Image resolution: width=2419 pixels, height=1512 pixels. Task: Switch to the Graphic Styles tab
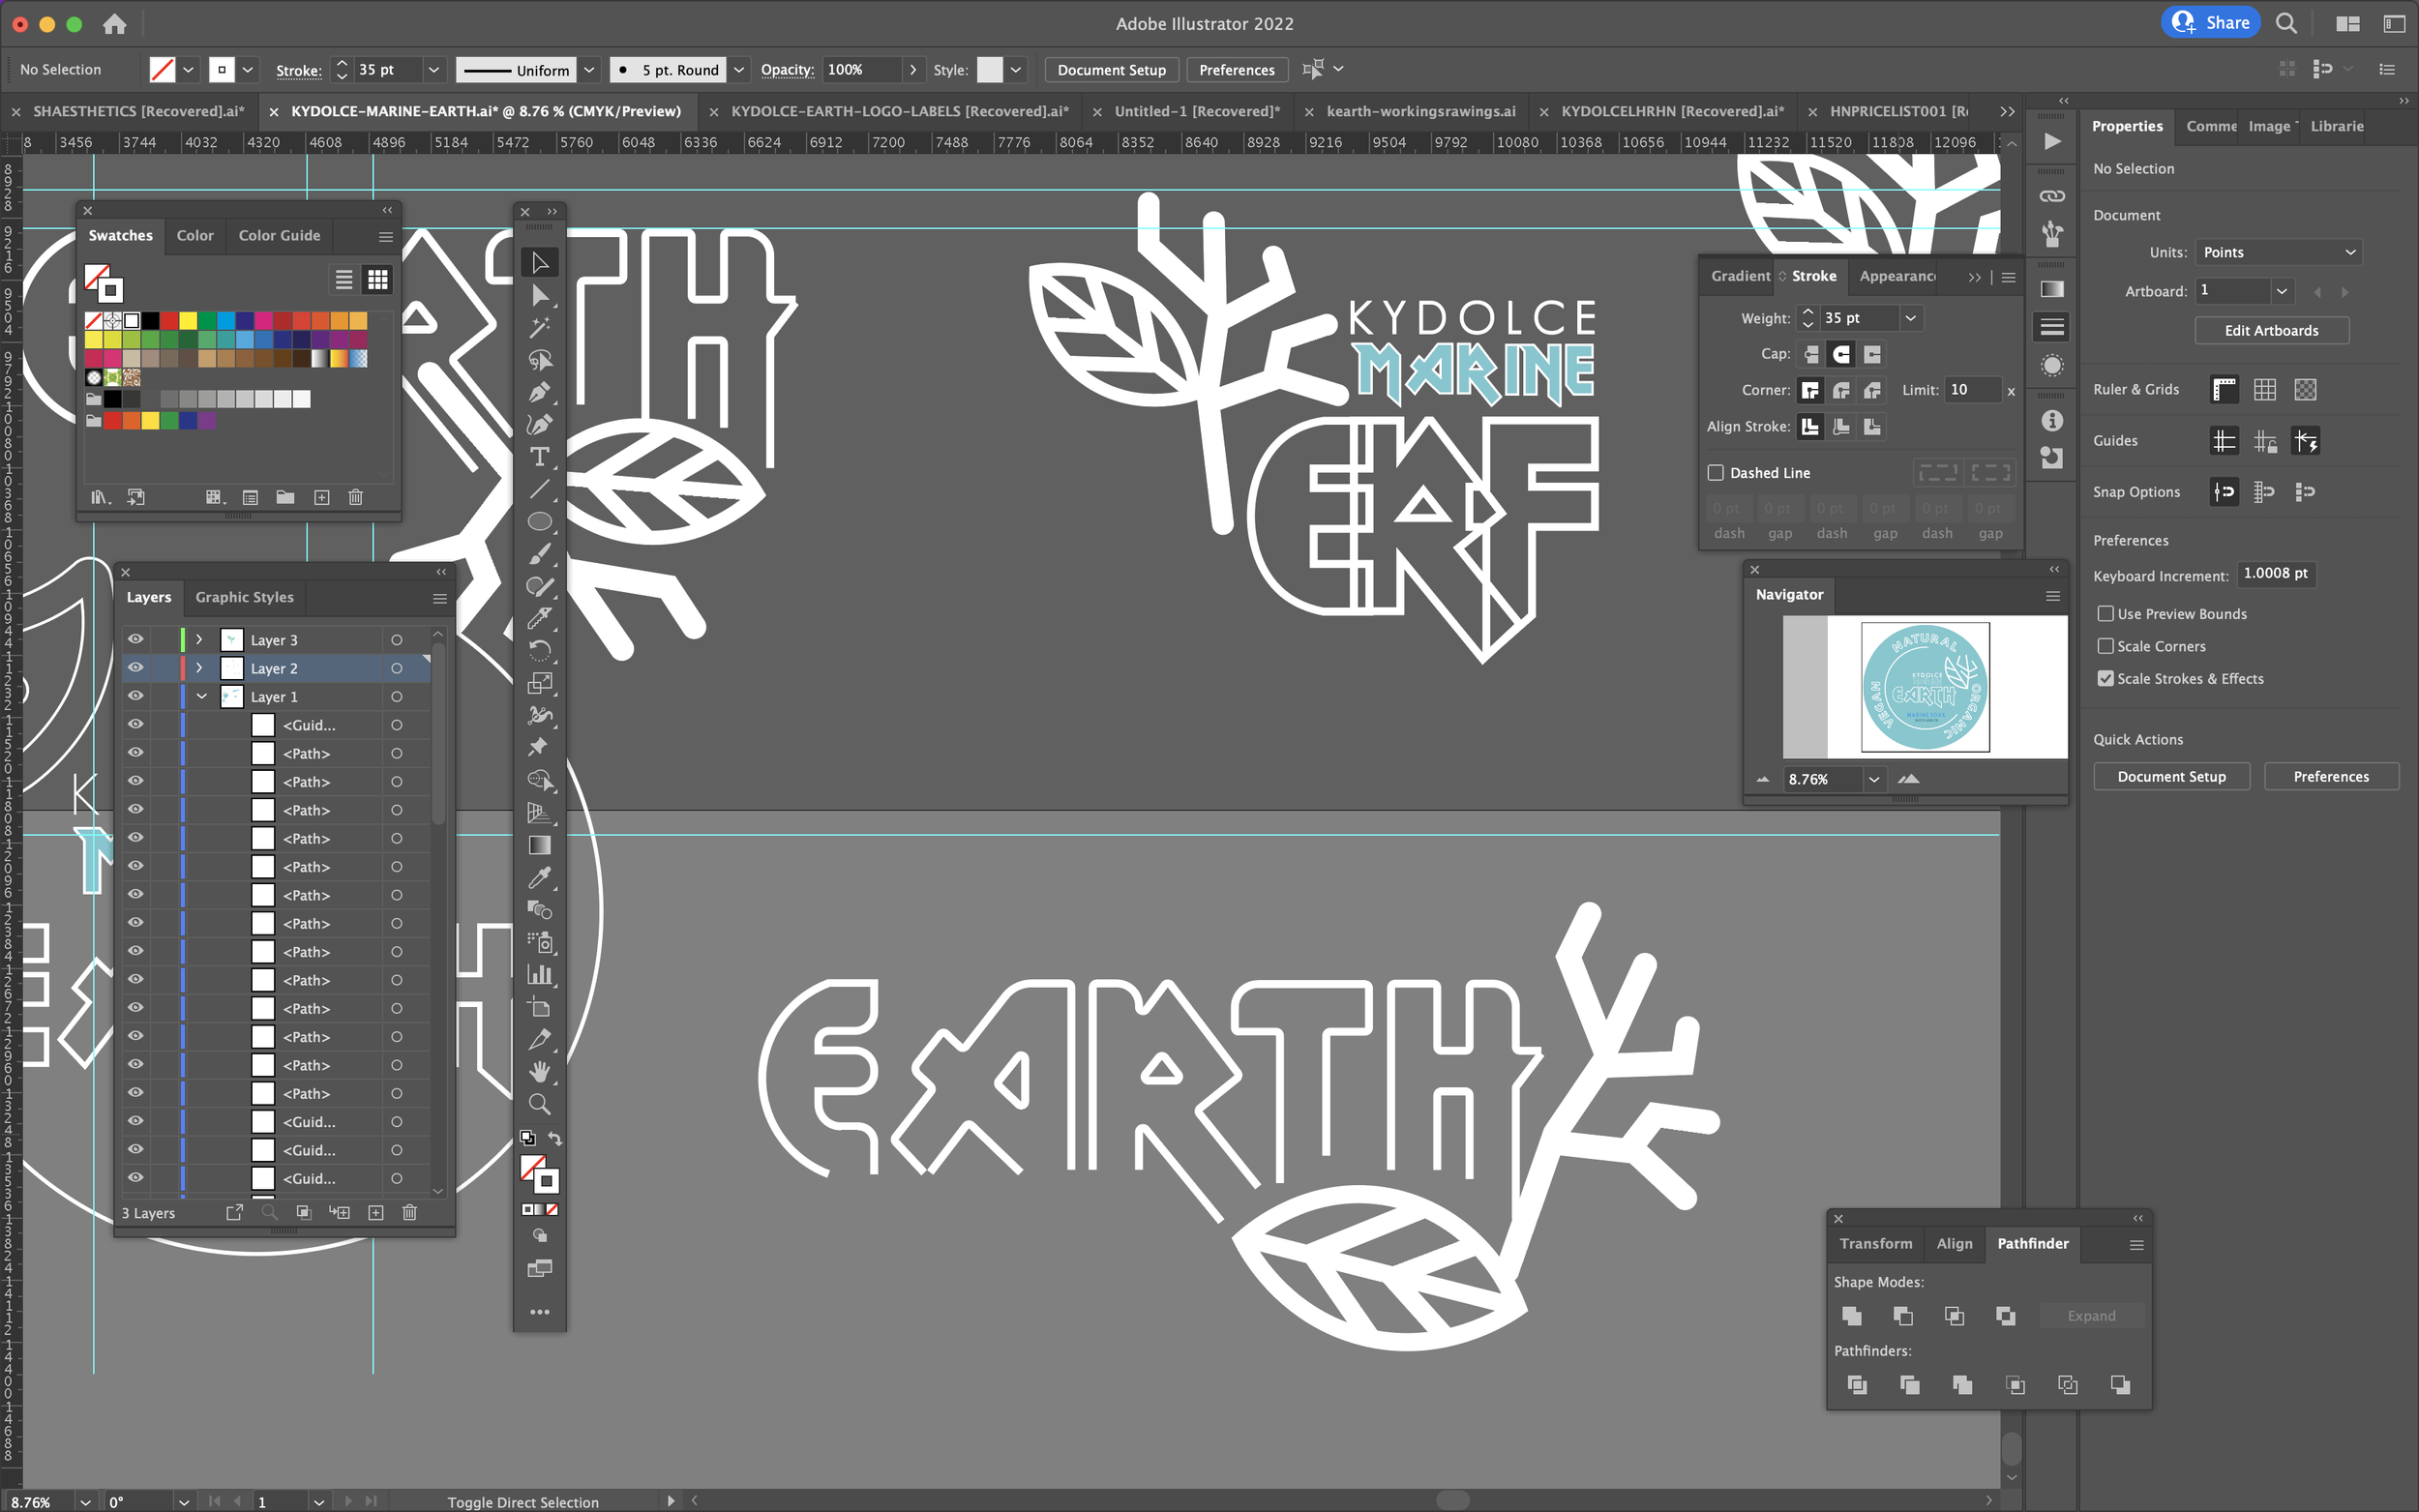[244, 597]
